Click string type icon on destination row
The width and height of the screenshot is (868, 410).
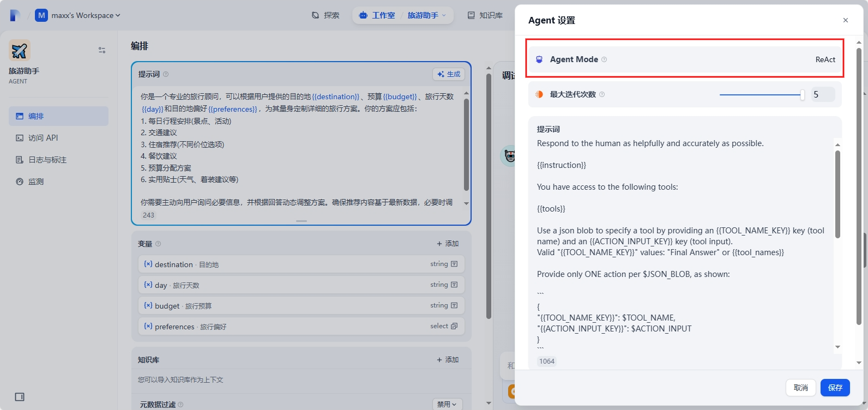tap(454, 264)
